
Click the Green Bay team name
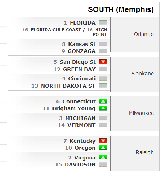pyautogui.click(x=79, y=69)
